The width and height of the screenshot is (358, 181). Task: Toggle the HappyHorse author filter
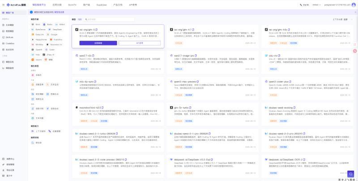click(39, 39)
